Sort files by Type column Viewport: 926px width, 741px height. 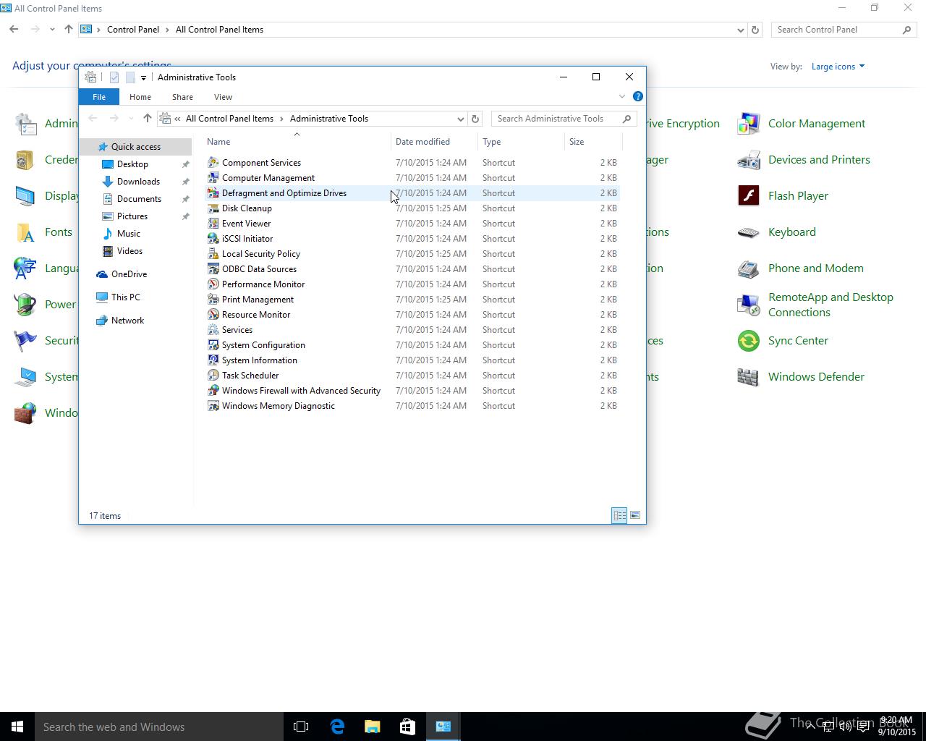point(521,142)
